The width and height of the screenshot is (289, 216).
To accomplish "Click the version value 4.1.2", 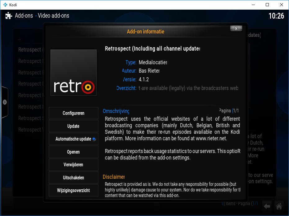I will pos(144,79).
